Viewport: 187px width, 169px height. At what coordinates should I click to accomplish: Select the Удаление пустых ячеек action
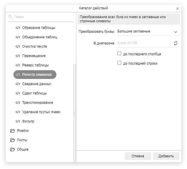coord(41,112)
